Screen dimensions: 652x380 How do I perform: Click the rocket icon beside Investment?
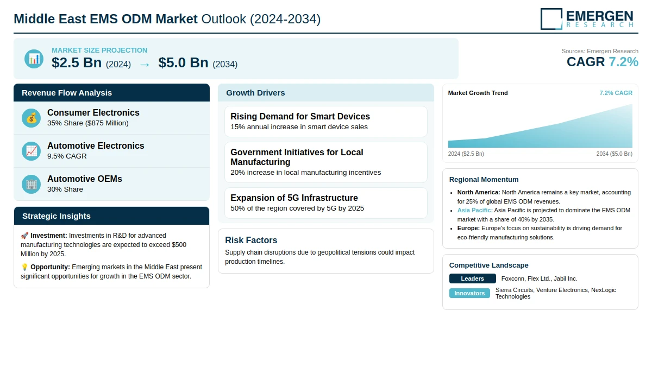click(24, 236)
